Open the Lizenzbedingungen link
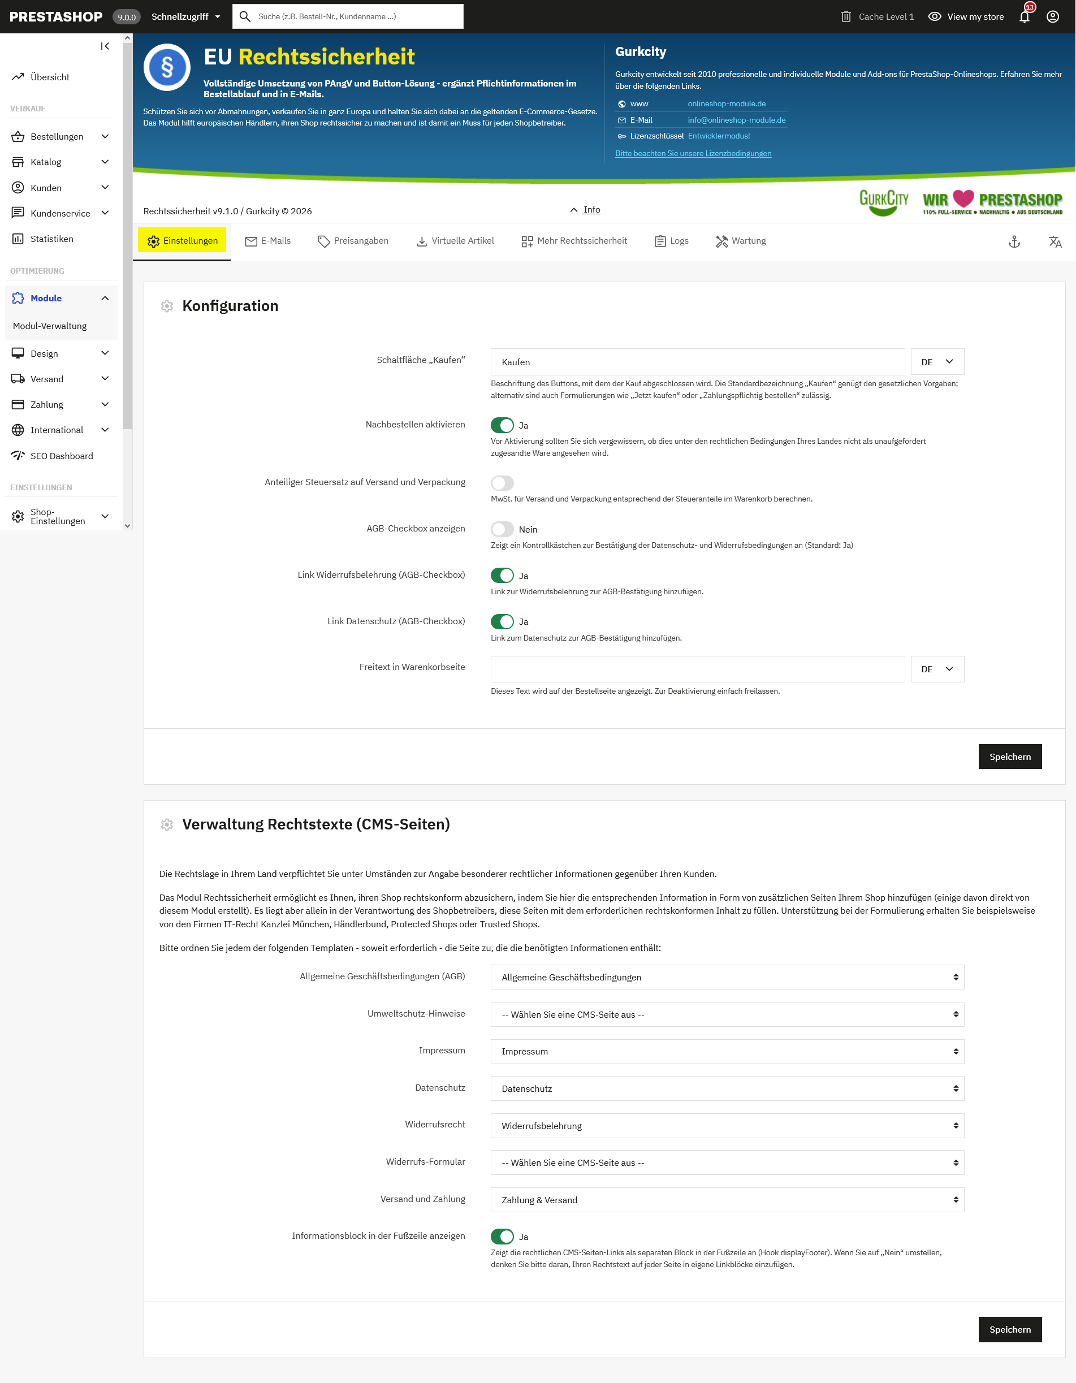Viewport: 1076px width, 1383px height. pyautogui.click(x=693, y=153)
